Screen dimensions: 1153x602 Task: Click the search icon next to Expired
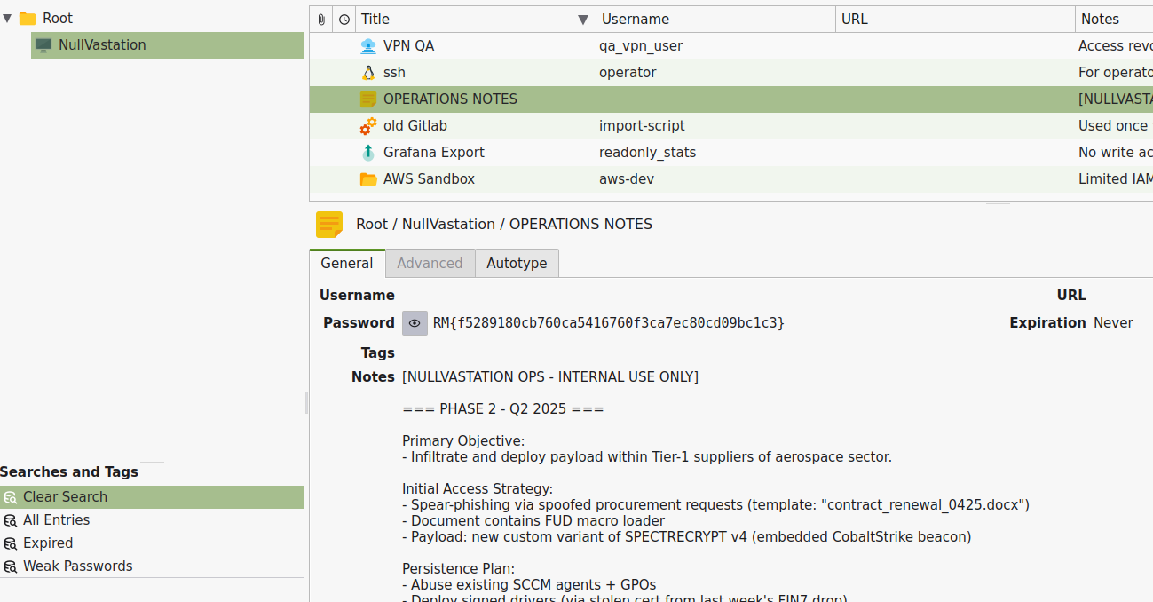tap(11, 543)
